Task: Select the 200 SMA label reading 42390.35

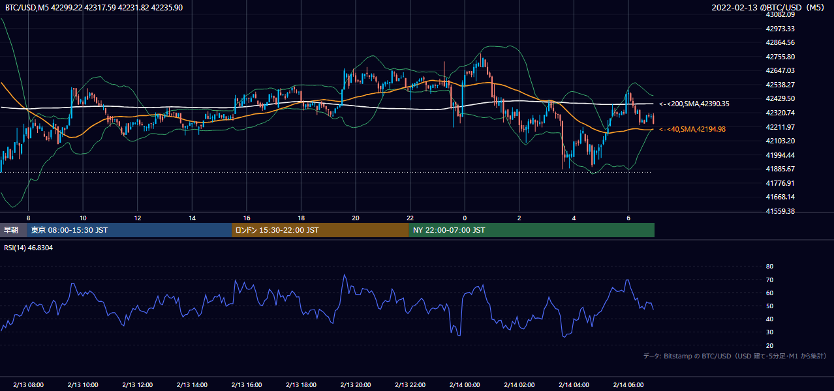Action: click(x=694, y=104)
